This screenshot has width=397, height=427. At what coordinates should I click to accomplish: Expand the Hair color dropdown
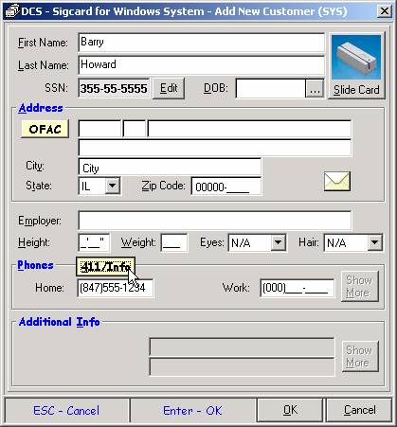click(x=374, y=242)
